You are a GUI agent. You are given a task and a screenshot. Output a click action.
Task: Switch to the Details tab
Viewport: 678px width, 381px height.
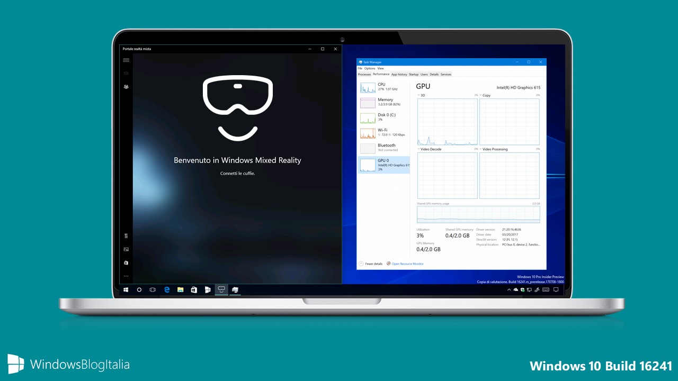pos(434,75)
